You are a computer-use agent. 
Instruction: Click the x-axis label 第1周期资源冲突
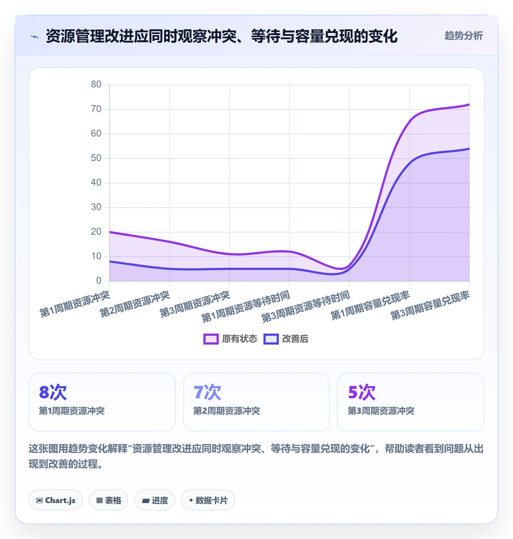[75, 304]
